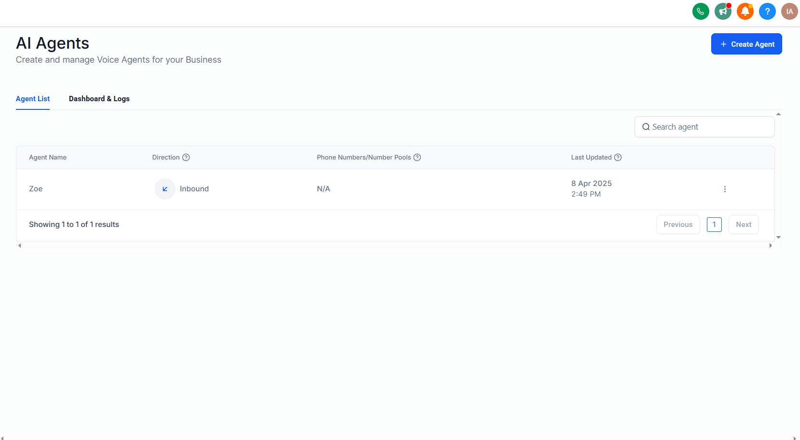This screenshot has width=800, height=440.
Task: Click the Previous page button
Action: coord(678,225)
